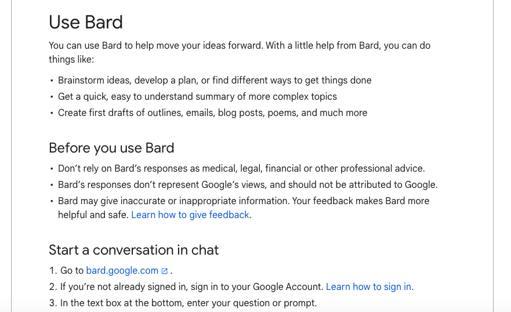This screenshot has height=312, width=511.
Task: Click the "Create first drafts of outlines" bullet
Action: [212, 113]
